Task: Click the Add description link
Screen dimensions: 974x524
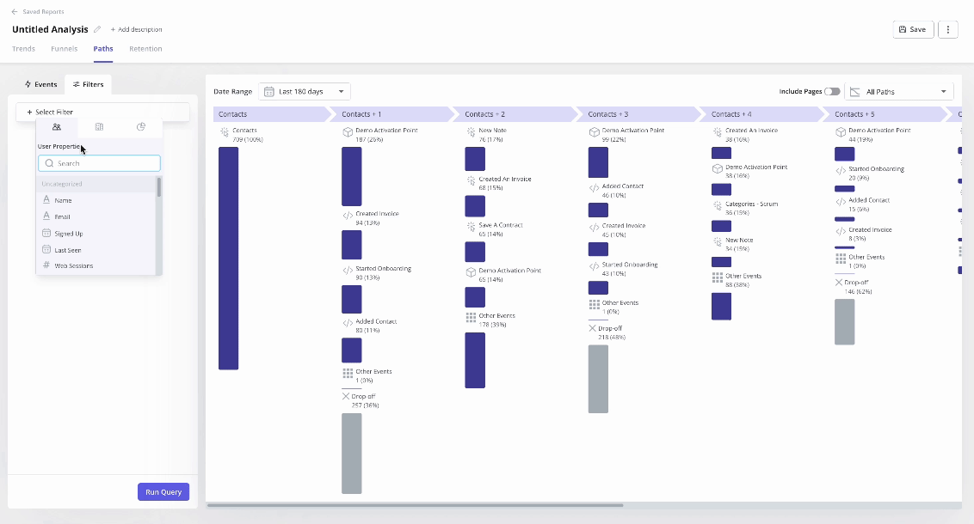Action: pyautogui.click(x=136, y=28)
